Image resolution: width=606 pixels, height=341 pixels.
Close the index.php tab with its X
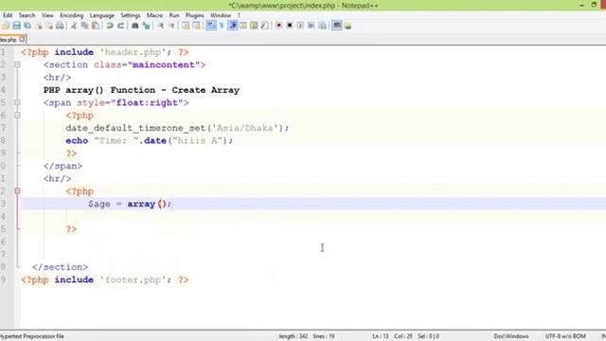(x=22, y=39)
